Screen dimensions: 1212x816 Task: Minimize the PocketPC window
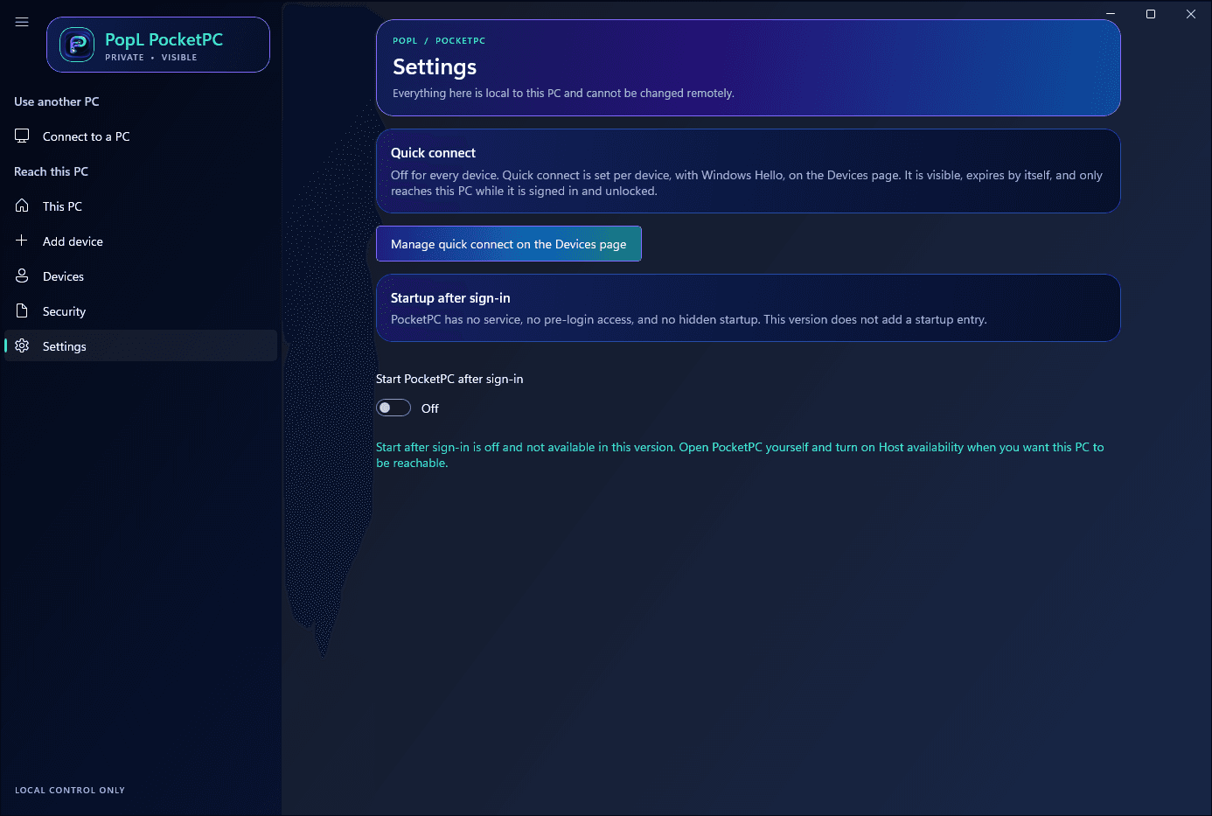pos(1111,14)
